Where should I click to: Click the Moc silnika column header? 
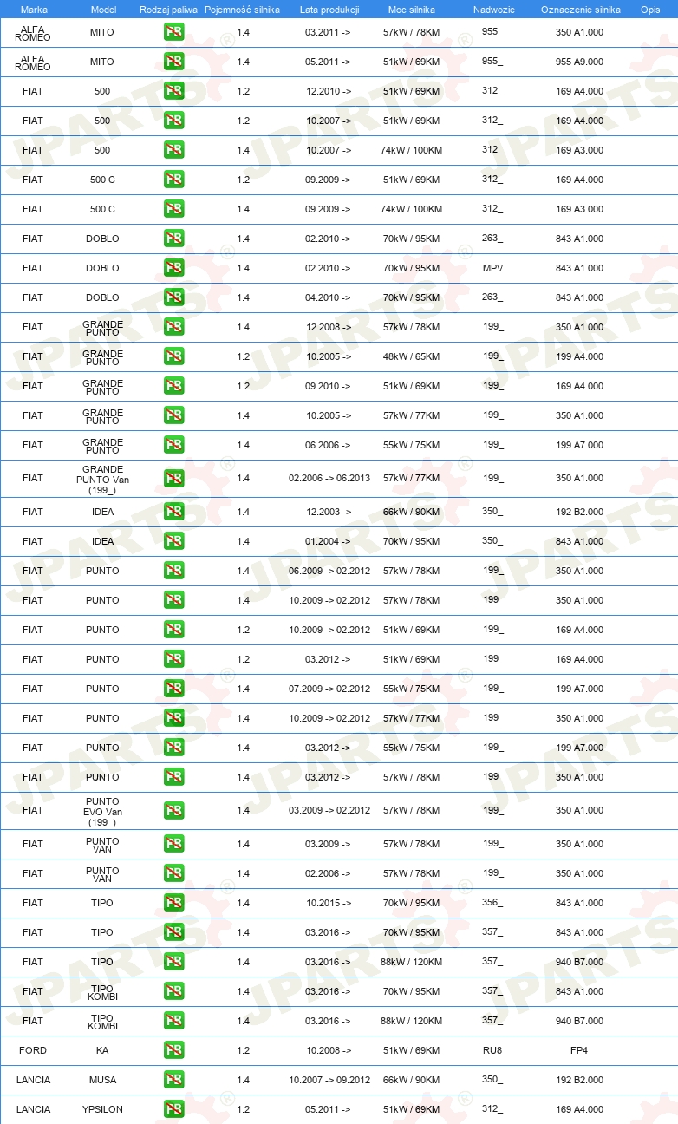point(412,10)
